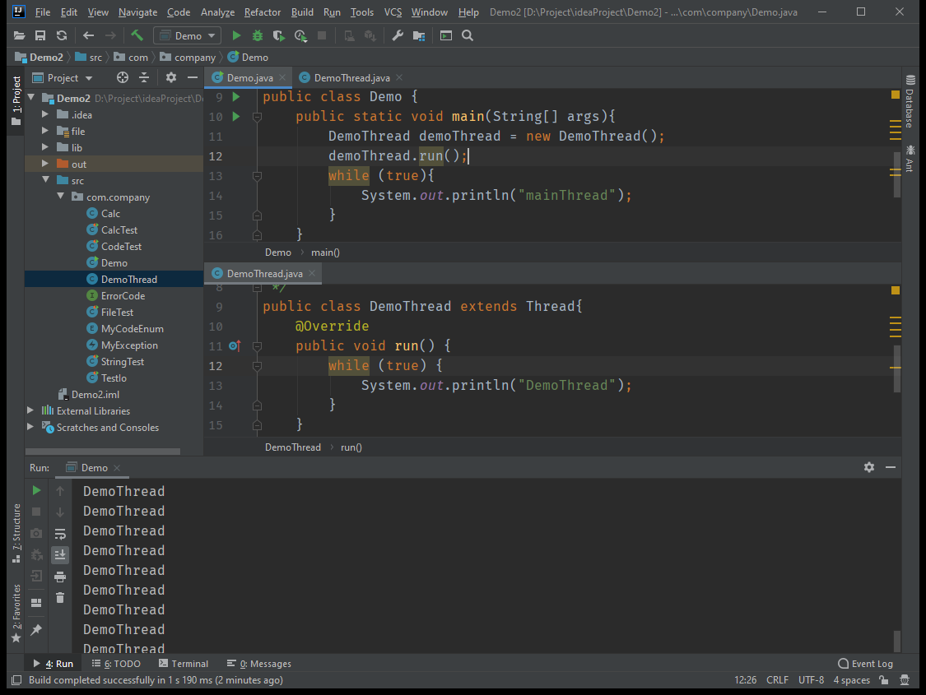Open the VCS menu
926x695 pixels.
coord(393,12)
